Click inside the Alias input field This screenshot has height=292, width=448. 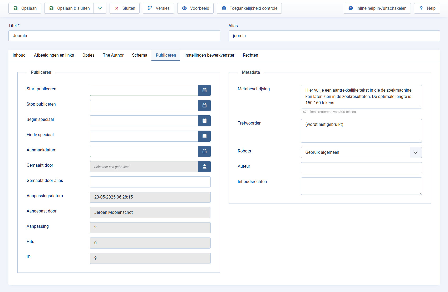point(334,36)
